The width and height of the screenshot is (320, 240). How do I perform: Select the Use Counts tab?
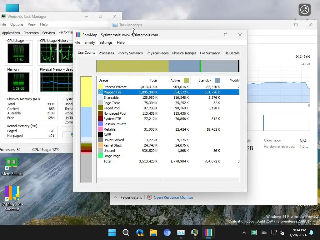pyautogui.click(x=86, y=52)
